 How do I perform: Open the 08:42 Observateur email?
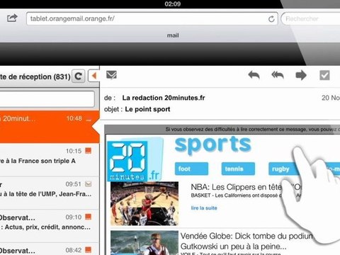click(x=50, y=249)
